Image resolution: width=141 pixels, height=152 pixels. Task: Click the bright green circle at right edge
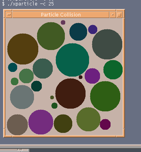coord(113,70)
